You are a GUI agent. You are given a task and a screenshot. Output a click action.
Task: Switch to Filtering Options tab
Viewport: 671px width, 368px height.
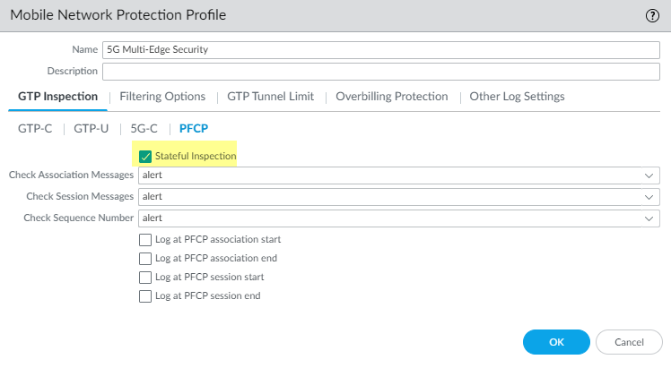[162, 97]
